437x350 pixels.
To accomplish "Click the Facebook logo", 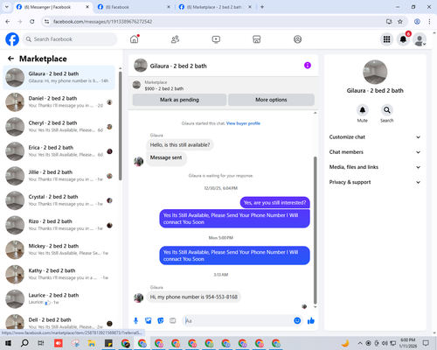I will pos(12,39).
